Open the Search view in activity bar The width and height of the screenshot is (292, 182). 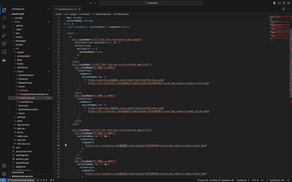click(x=4, y=18)
